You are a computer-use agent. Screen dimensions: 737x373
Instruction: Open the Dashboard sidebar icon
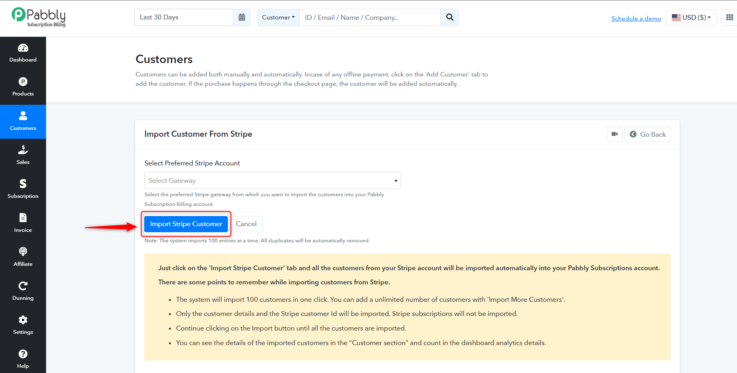click(x=23, y=48)
